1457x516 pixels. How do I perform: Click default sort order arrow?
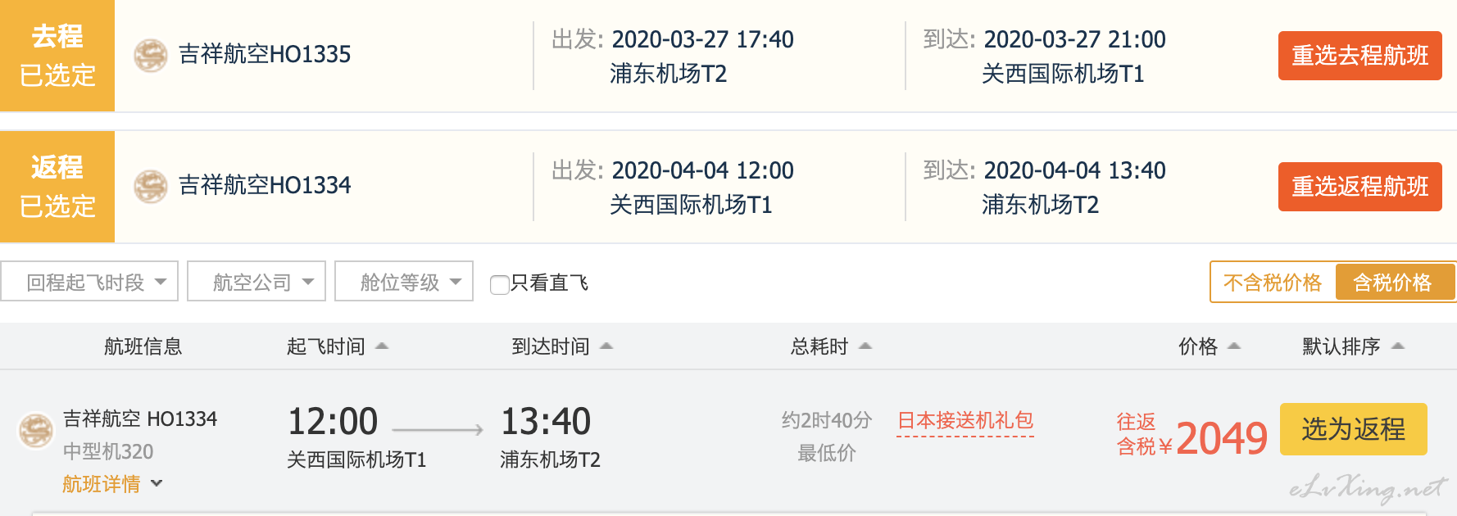(x=1398, y=346)
